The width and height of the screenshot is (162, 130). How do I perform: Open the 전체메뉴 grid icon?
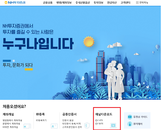pos(137,2)
